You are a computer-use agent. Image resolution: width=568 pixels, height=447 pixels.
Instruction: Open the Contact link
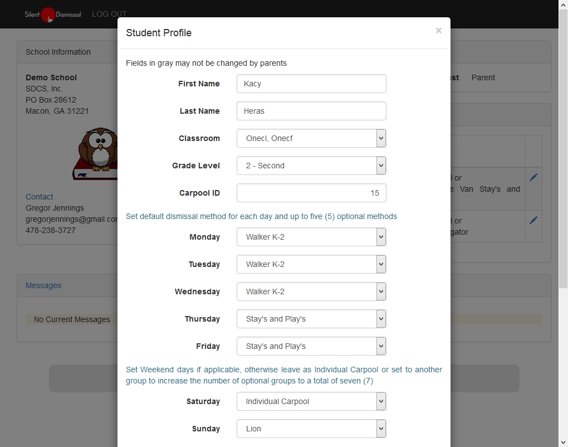(x=39, y=197)
